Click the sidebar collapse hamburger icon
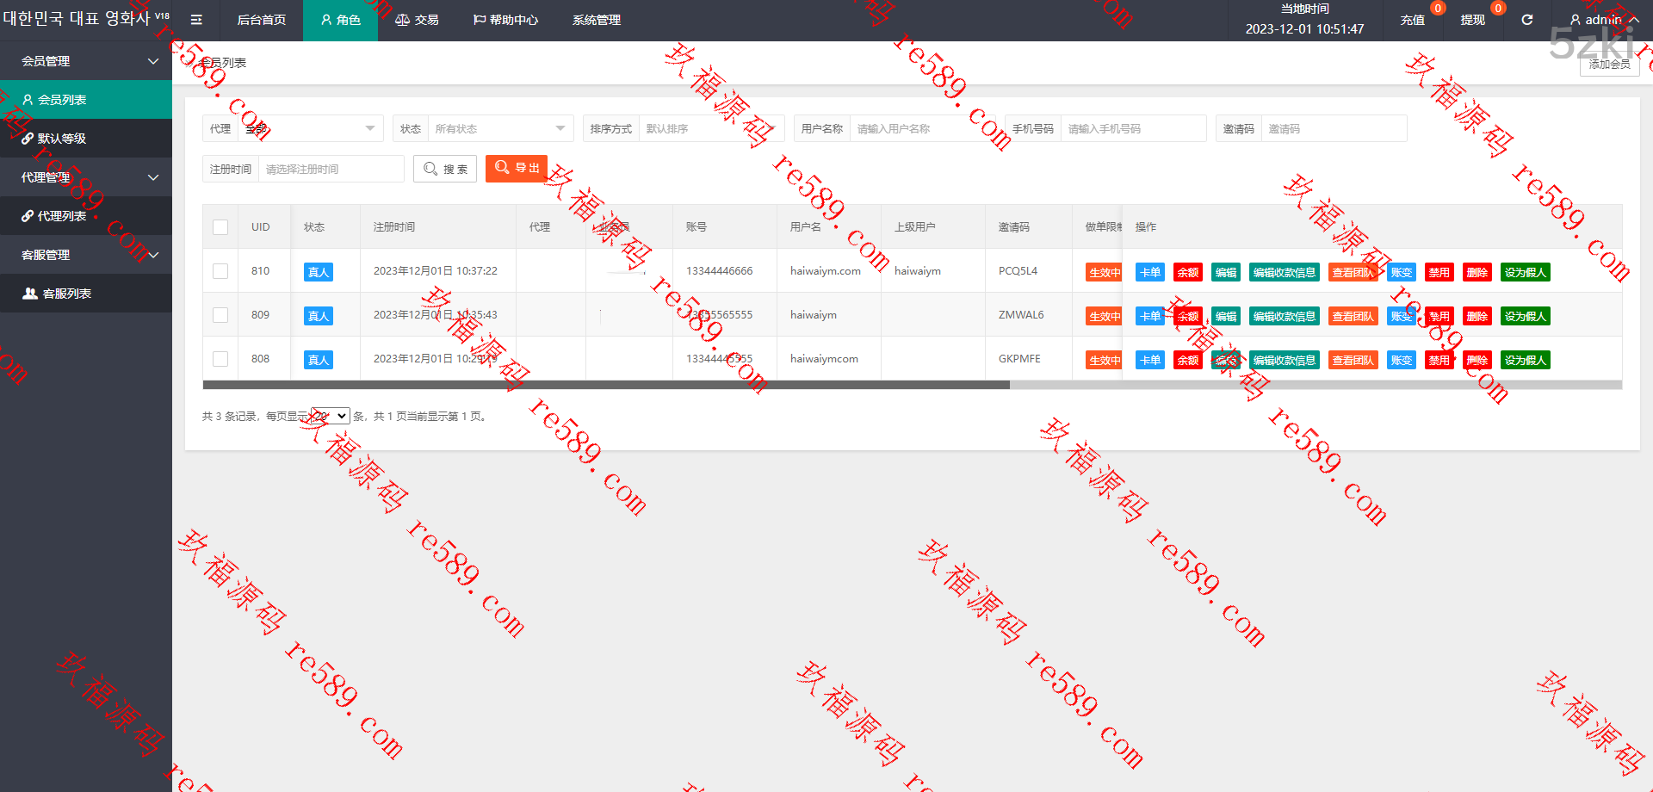Screen dimensions: 1653x792 (x=196, y=20)
